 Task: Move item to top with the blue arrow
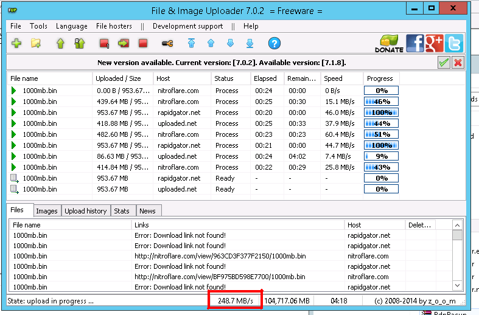(x=191, y=43)
